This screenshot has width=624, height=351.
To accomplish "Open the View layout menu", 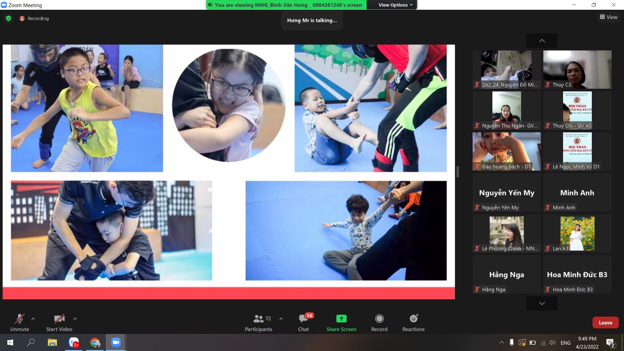I will (x=608, y=17).
